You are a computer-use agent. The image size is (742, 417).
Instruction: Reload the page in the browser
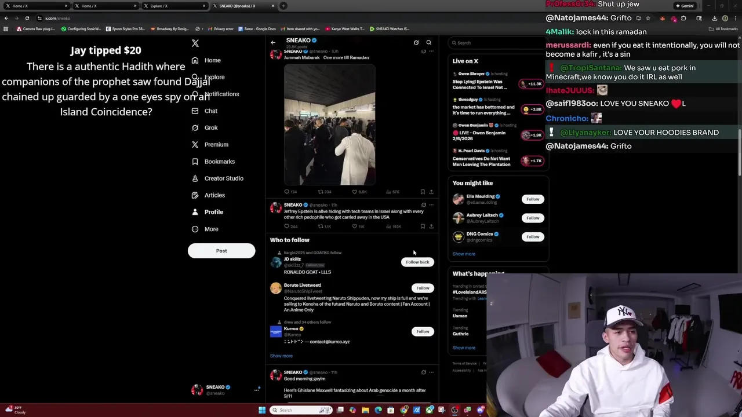point(27,18)
